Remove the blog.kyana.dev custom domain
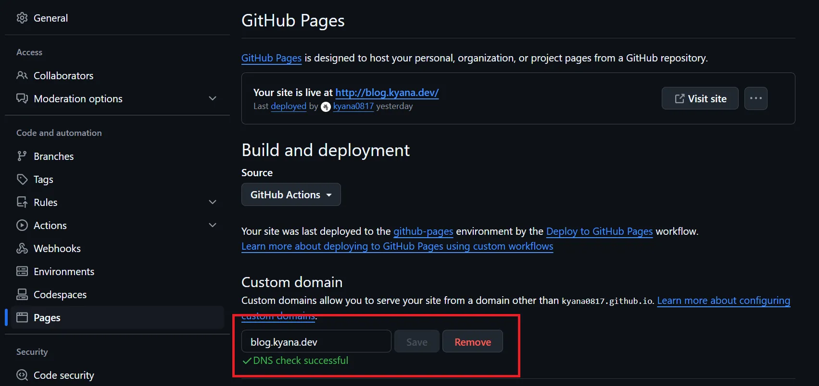Viewport: 819px width, 386px height. (472, 341)
